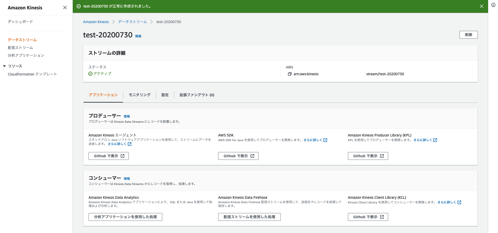This screenshot has height=233, width=498.
Task: Open CloudFormation テンプレート link
Action: point(32,74)
